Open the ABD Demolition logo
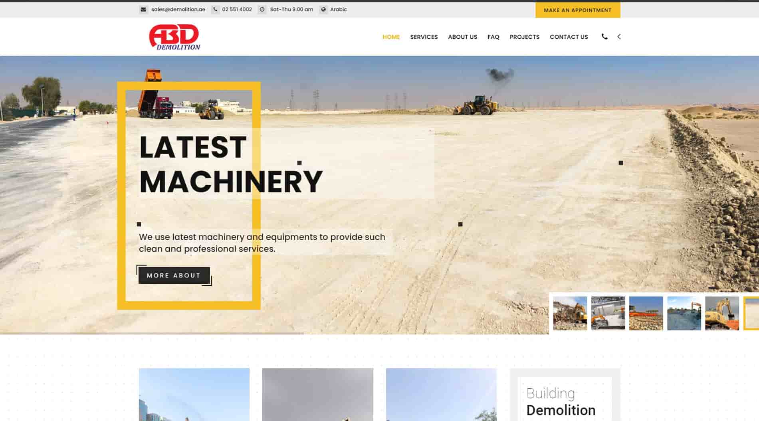Viewport: 759px width, 421px height. pyautogui.click(x=174, y=37)
